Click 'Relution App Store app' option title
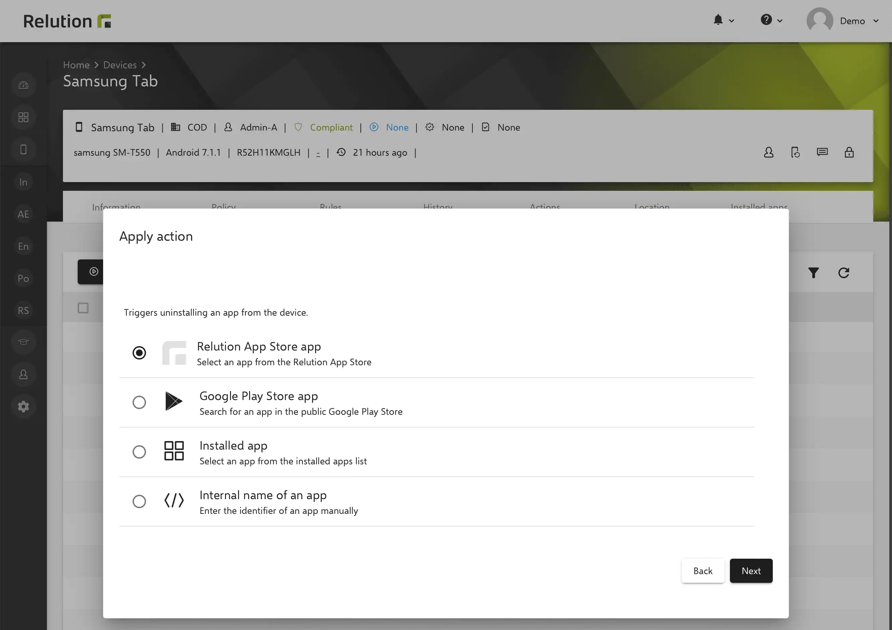Image resolution: width=892 pixels, height=630 pixels. point(259,346)
